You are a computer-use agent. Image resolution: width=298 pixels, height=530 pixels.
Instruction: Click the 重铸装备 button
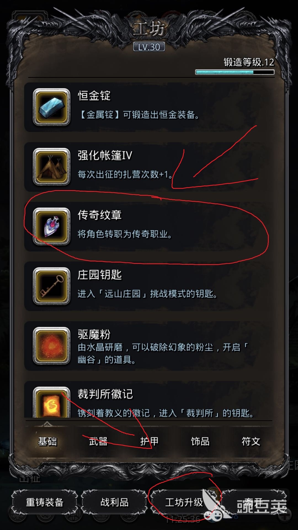[45, 502]
